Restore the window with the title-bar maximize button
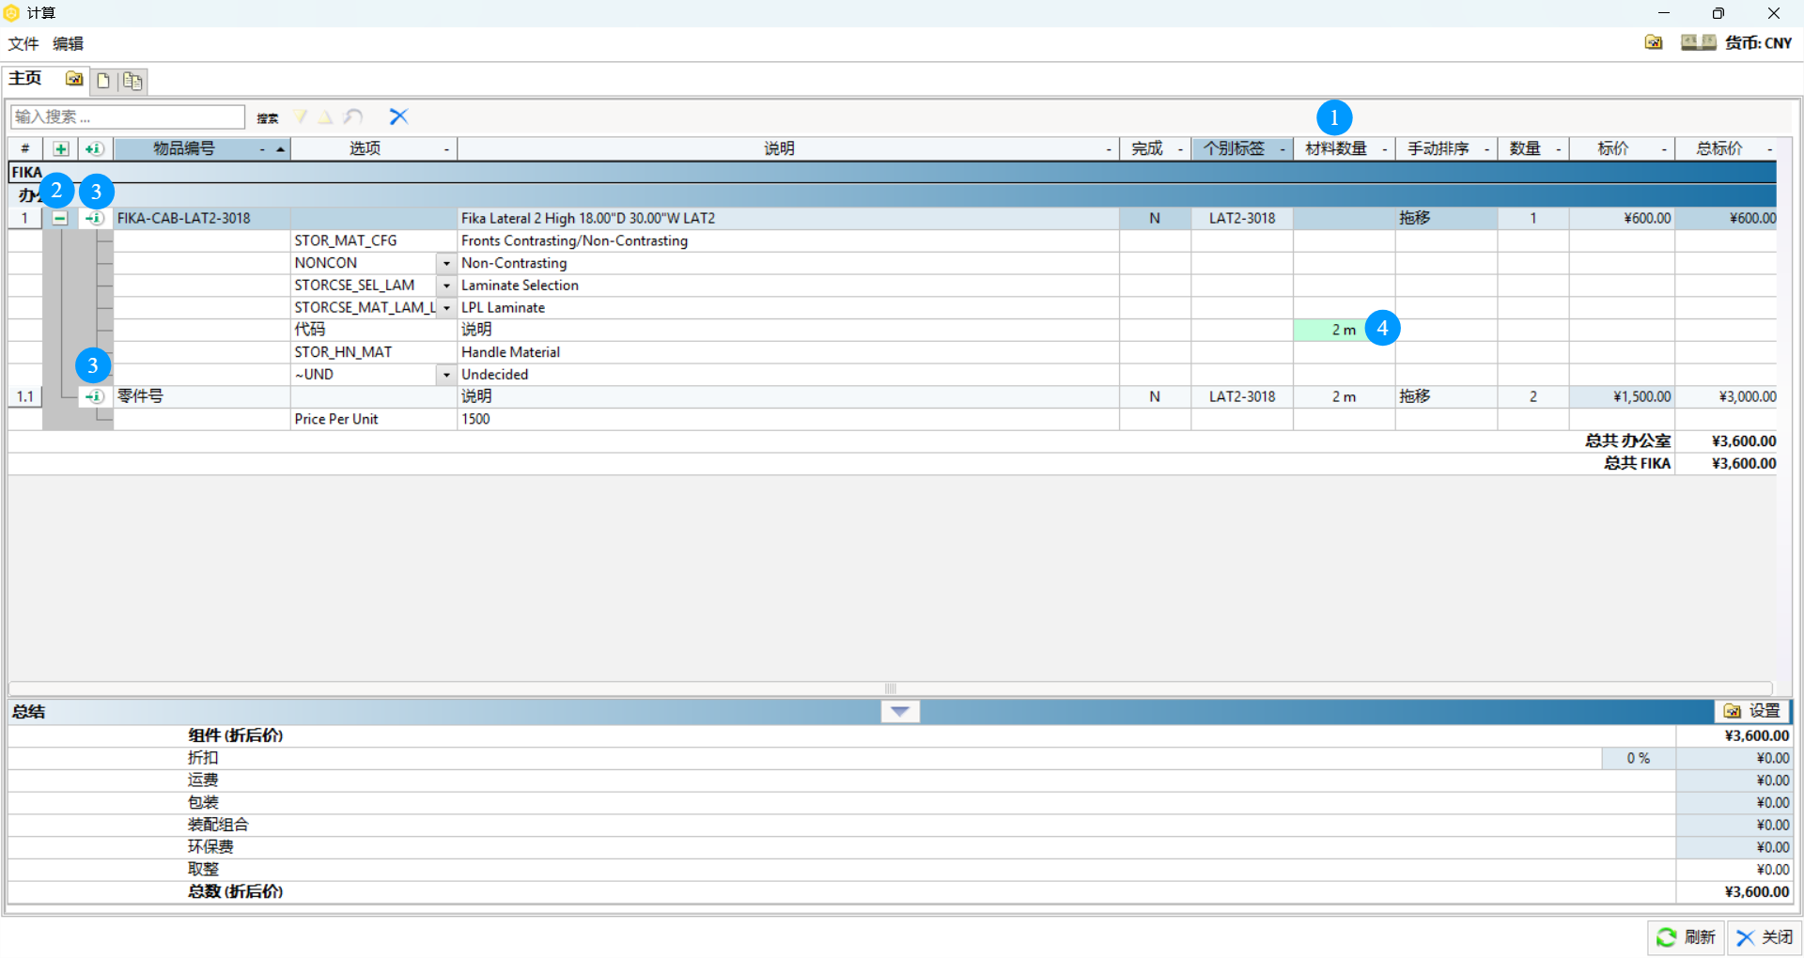The width and height of the screenshot is (1804, 958). coord(1718,13)
